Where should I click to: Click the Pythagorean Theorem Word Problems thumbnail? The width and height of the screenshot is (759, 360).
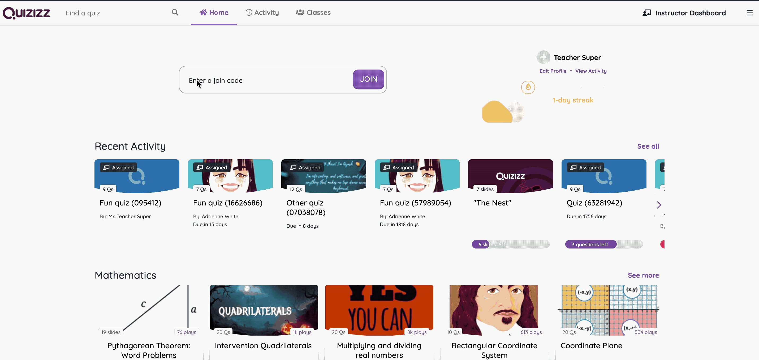pyautogui.click(x=149, y=310)
